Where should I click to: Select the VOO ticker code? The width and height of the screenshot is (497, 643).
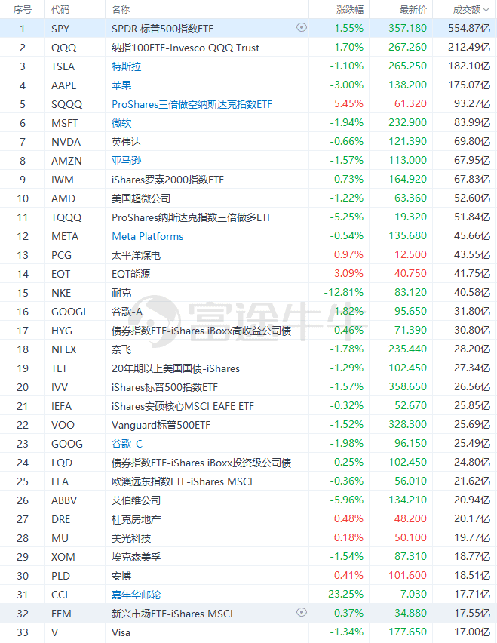(63, 425)
